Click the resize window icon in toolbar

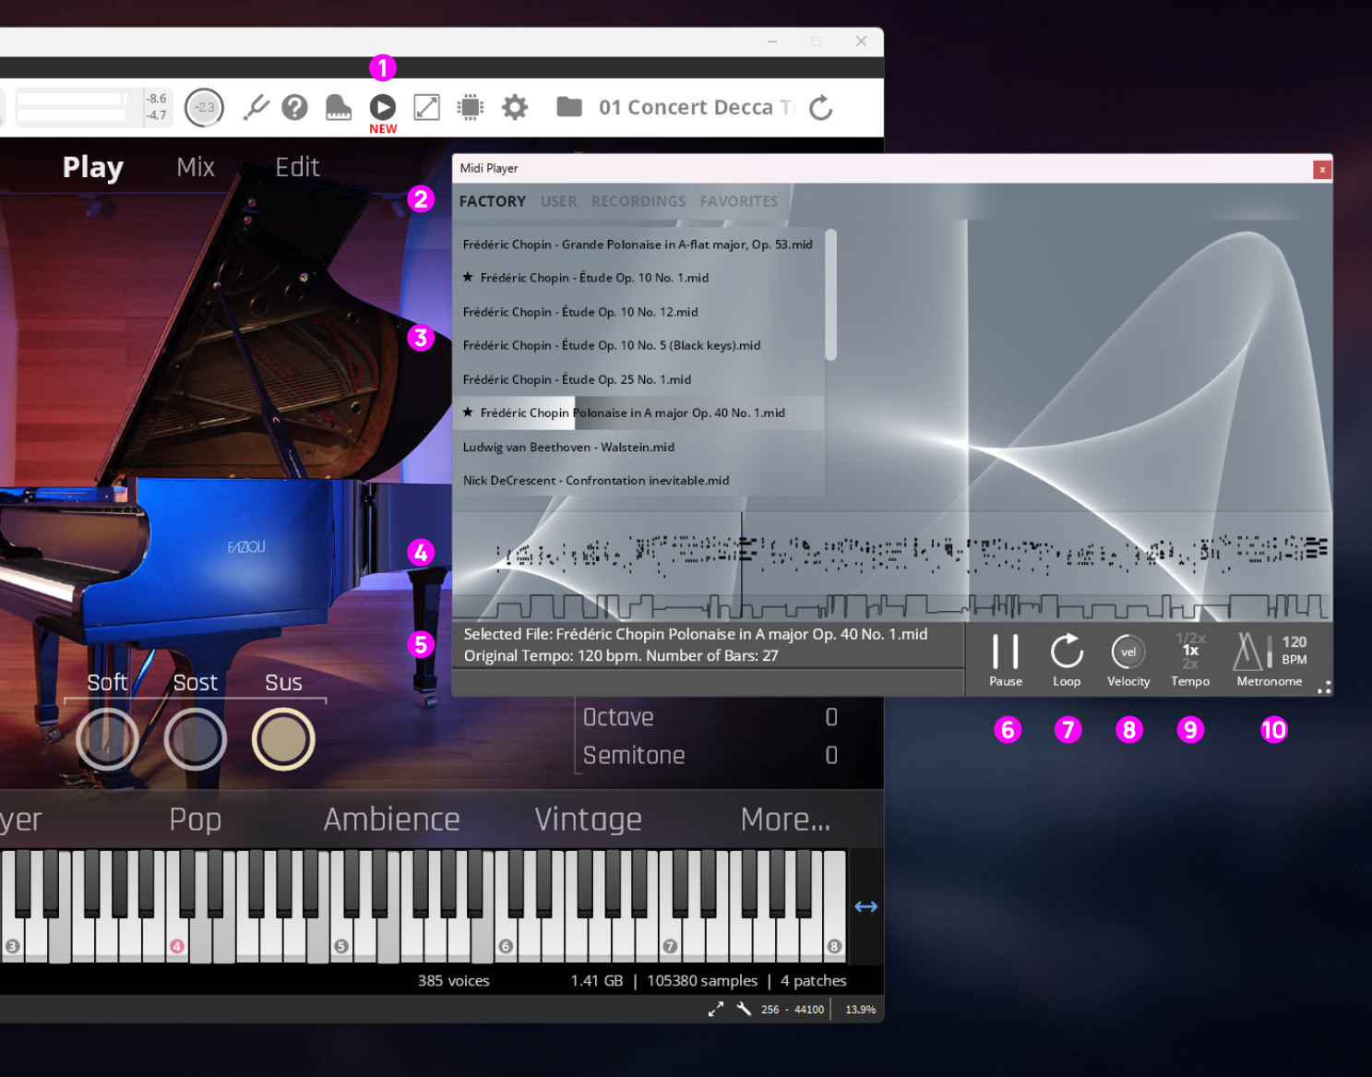coord(426,108)
